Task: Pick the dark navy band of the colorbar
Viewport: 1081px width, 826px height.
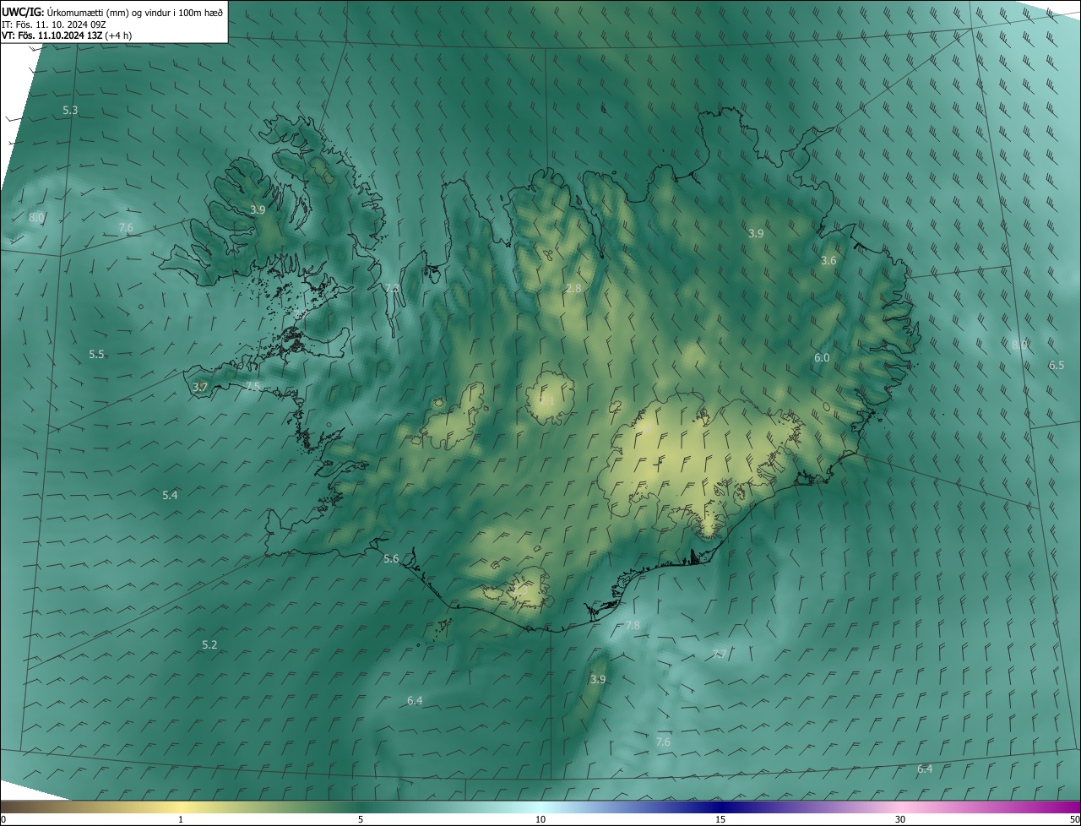Action: click(720, 807)
